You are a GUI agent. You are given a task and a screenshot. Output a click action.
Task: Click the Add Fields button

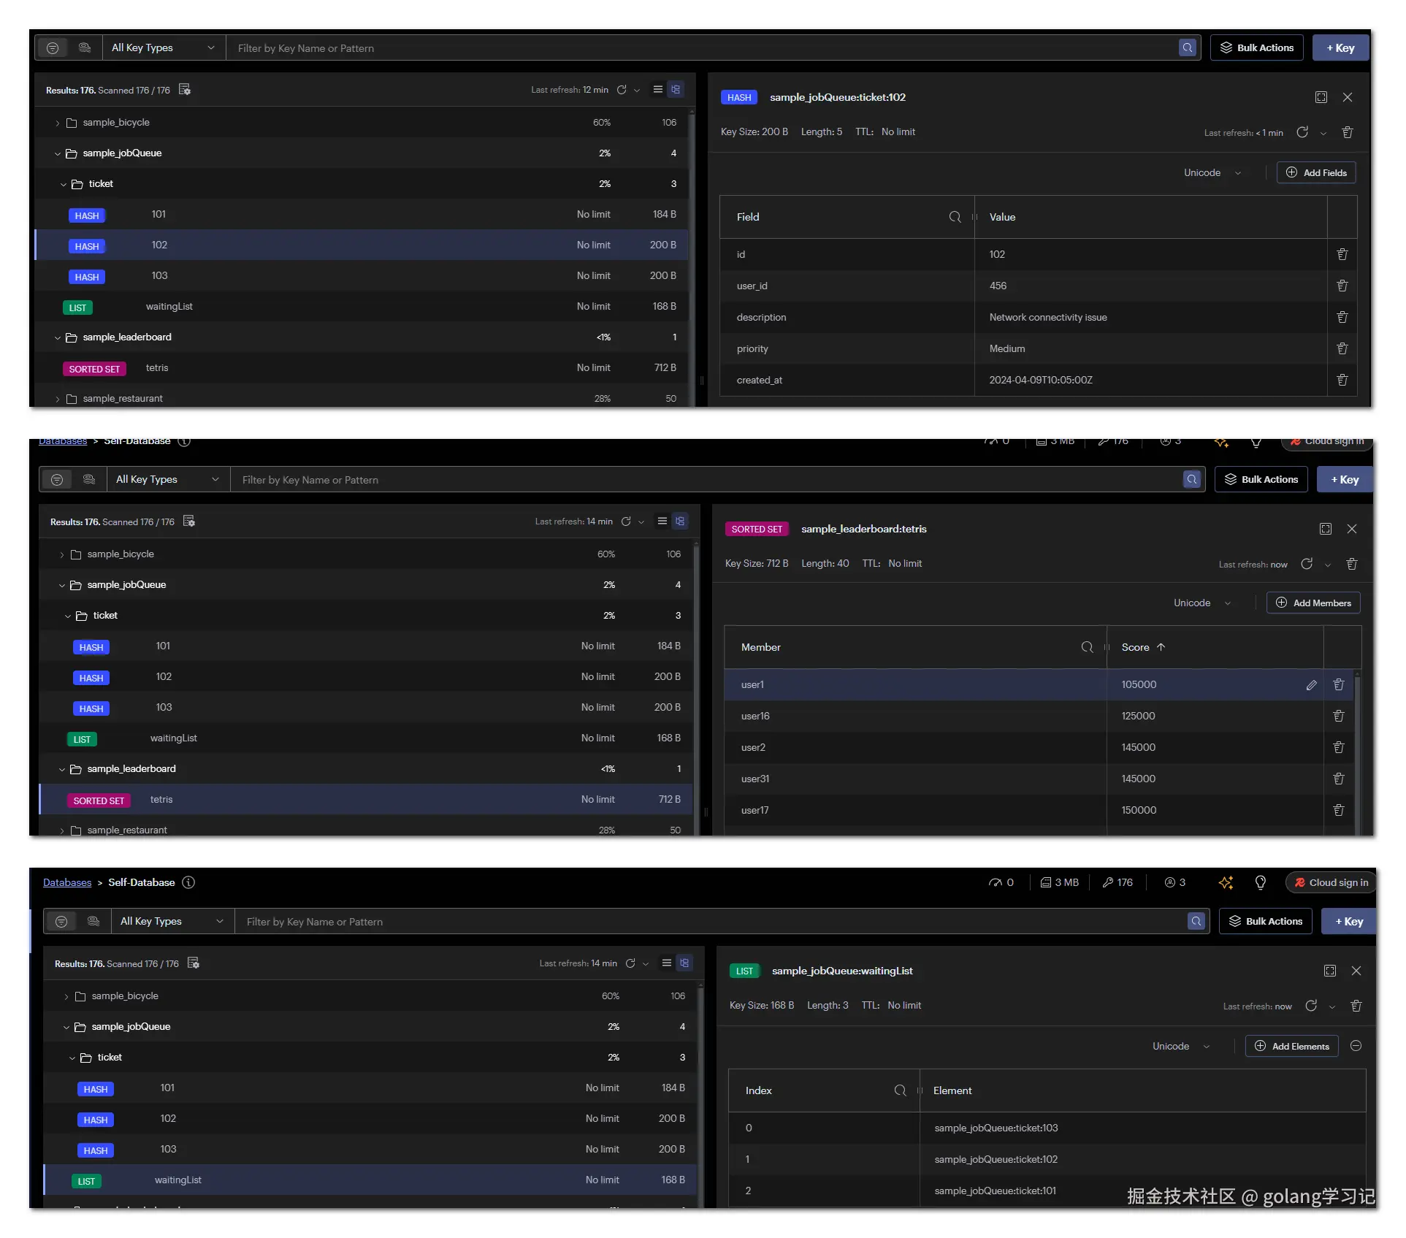point(1316,173)
